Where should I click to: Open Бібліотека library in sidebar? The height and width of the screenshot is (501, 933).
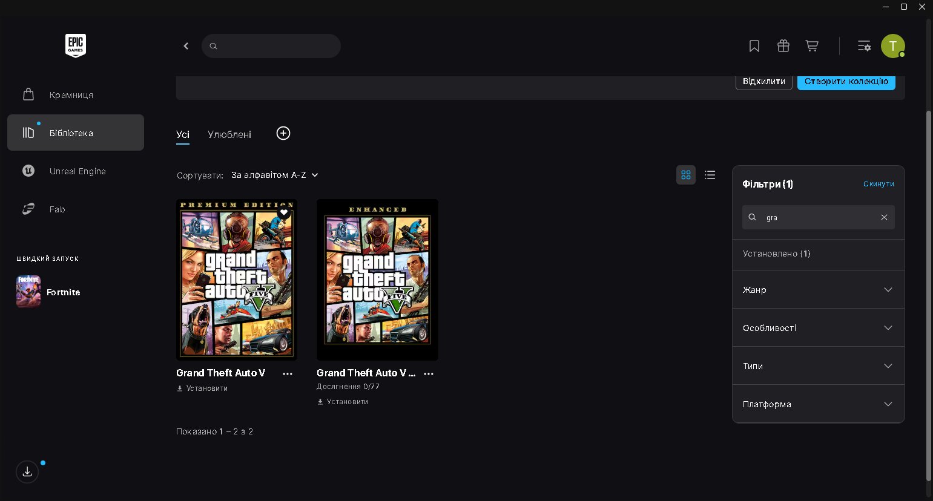click(x=76, y=133)
